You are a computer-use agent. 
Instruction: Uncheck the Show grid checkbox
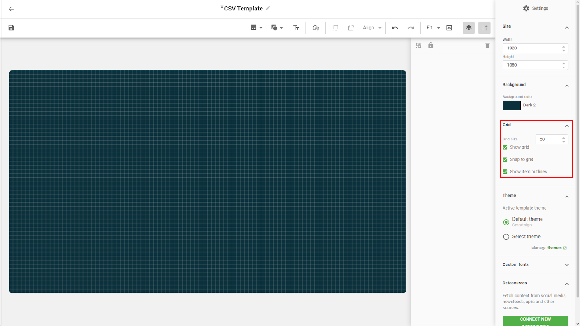505,147
